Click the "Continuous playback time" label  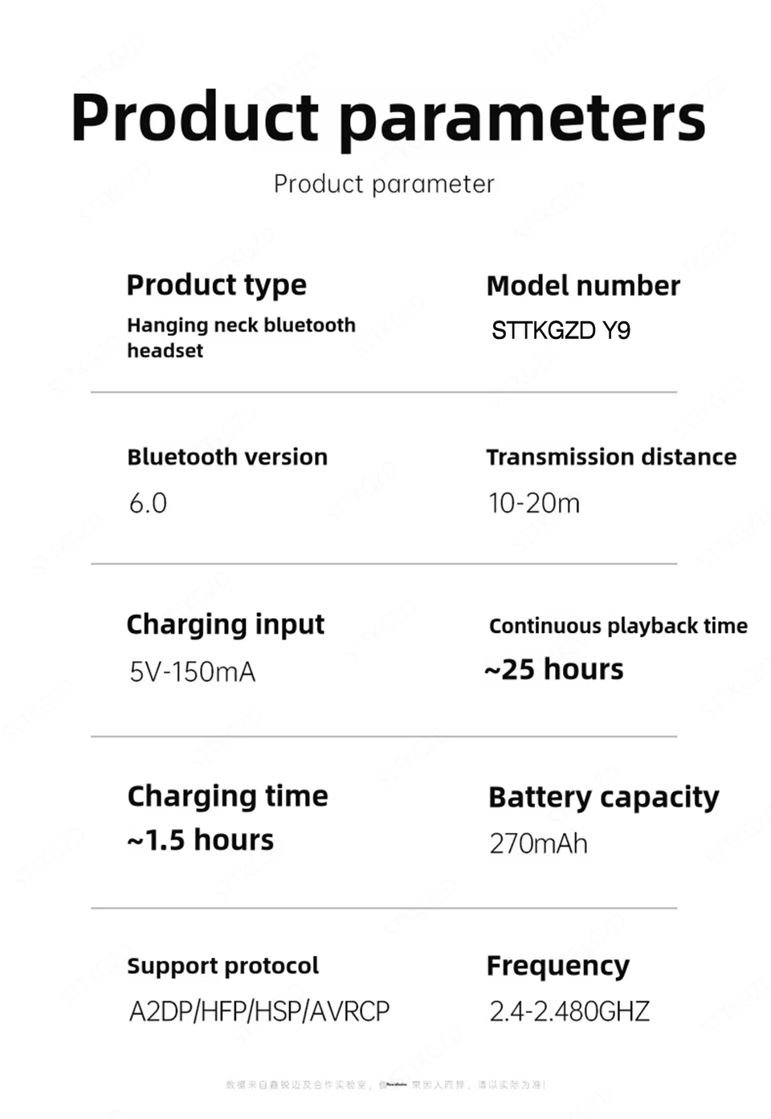click(618, 626)
